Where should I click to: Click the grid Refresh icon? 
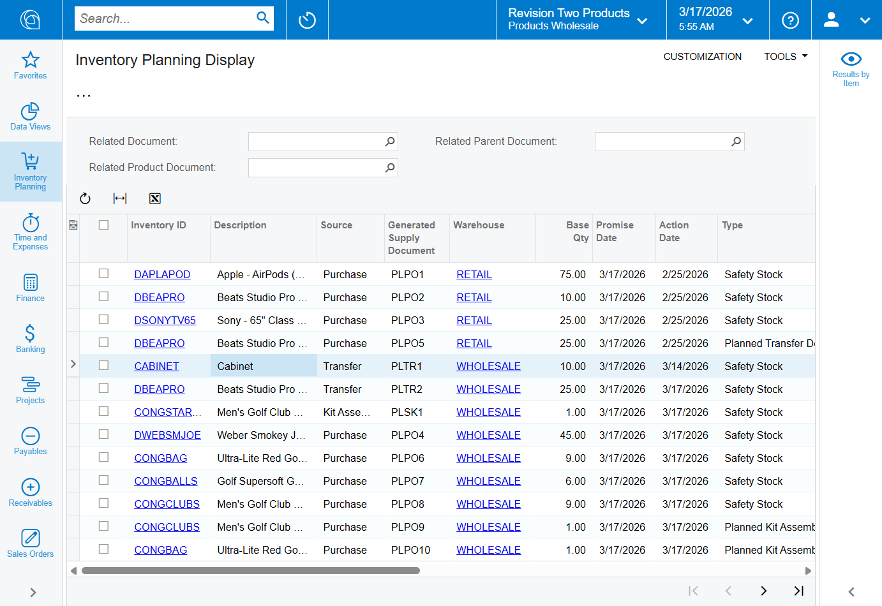coord(85,198)
